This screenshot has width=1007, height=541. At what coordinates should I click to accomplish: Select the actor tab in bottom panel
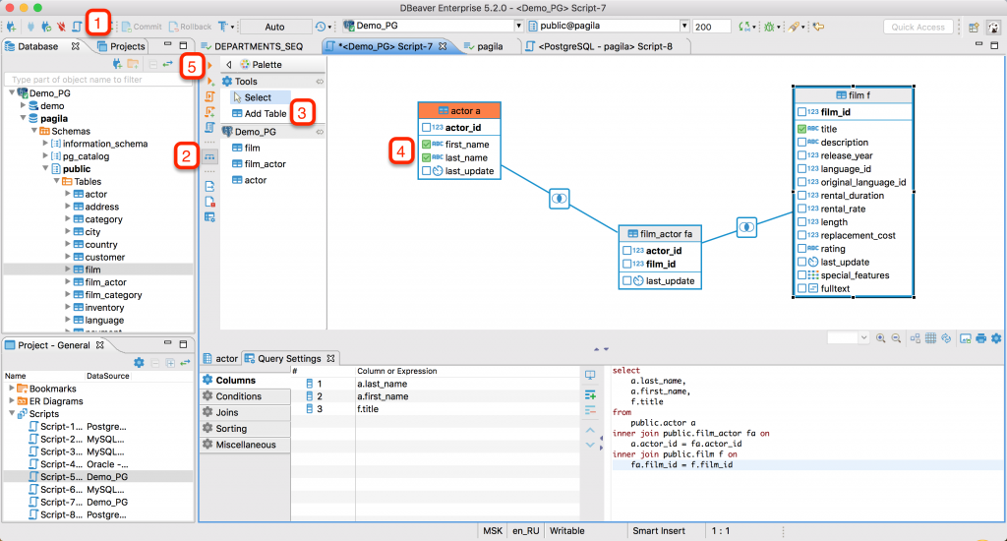point(220,358)
